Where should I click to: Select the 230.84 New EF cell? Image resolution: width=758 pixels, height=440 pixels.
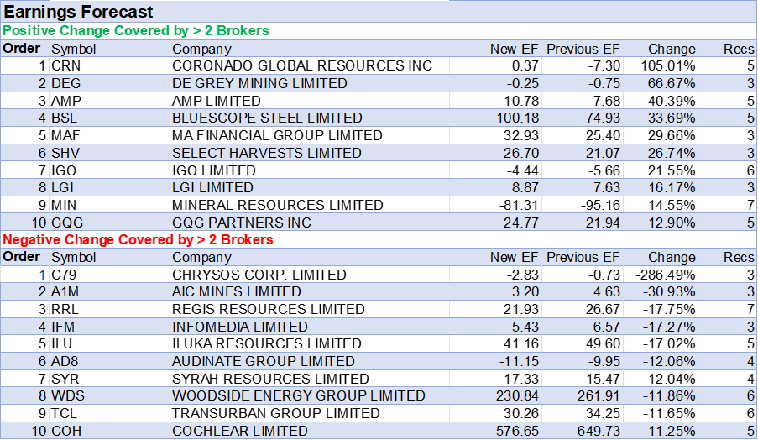[x=517, y=395]
